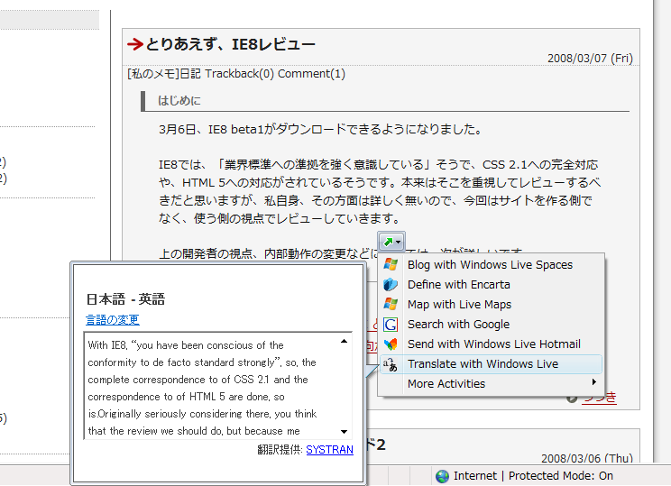Open the とりあえず、IE8レビュー post title

[230, 44]
